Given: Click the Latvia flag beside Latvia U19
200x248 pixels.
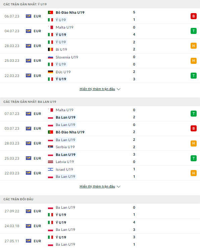Looking at the screenshot, I should pos(50,162).
